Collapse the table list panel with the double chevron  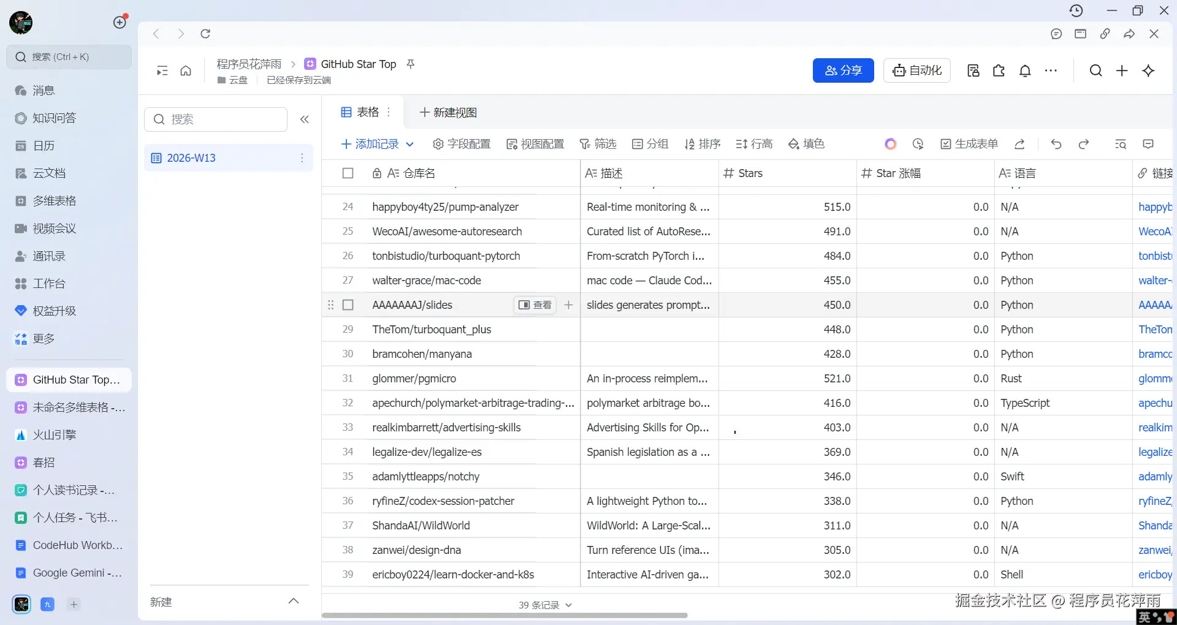tap(305, 119)
